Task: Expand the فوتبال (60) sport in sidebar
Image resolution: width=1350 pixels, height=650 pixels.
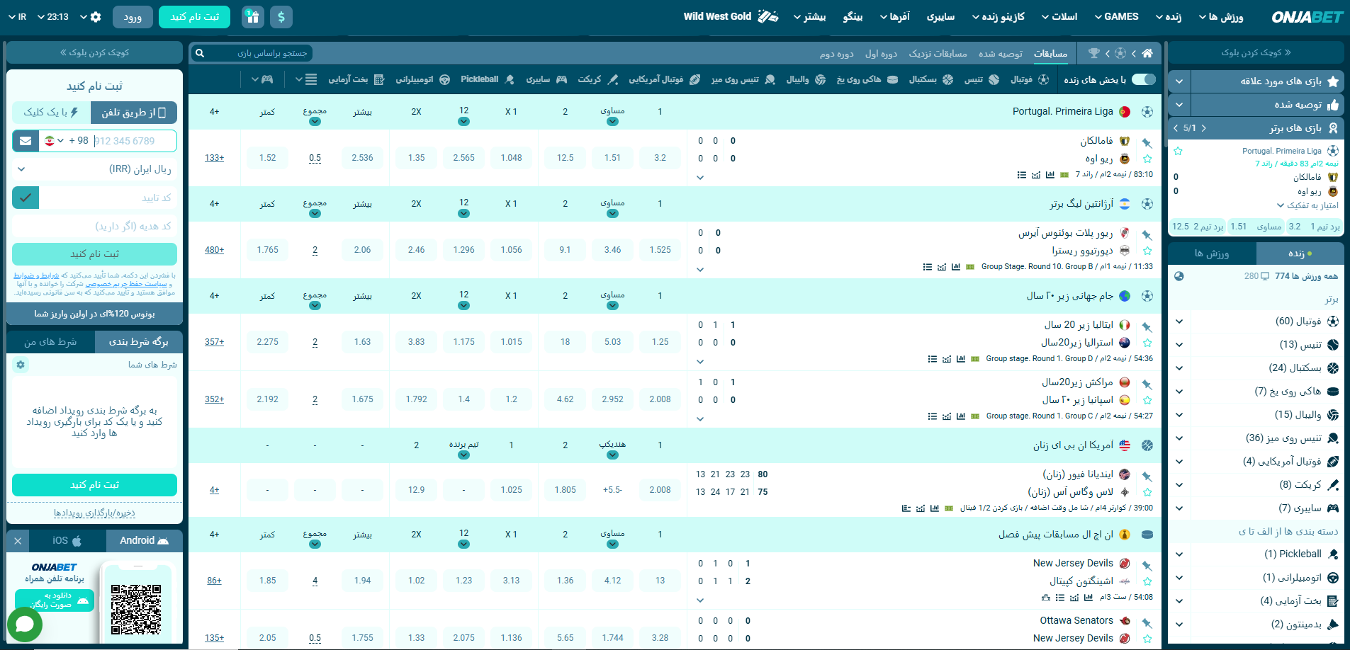Action: tap(1179, 321)
